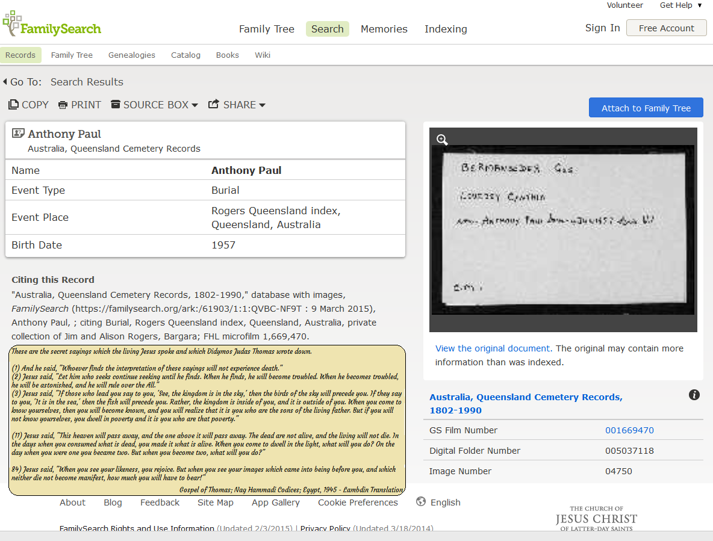The height and width of the screenshot is (541, 713).
Task: Open the Get Help dropdown
Action: tap(680, 5)
